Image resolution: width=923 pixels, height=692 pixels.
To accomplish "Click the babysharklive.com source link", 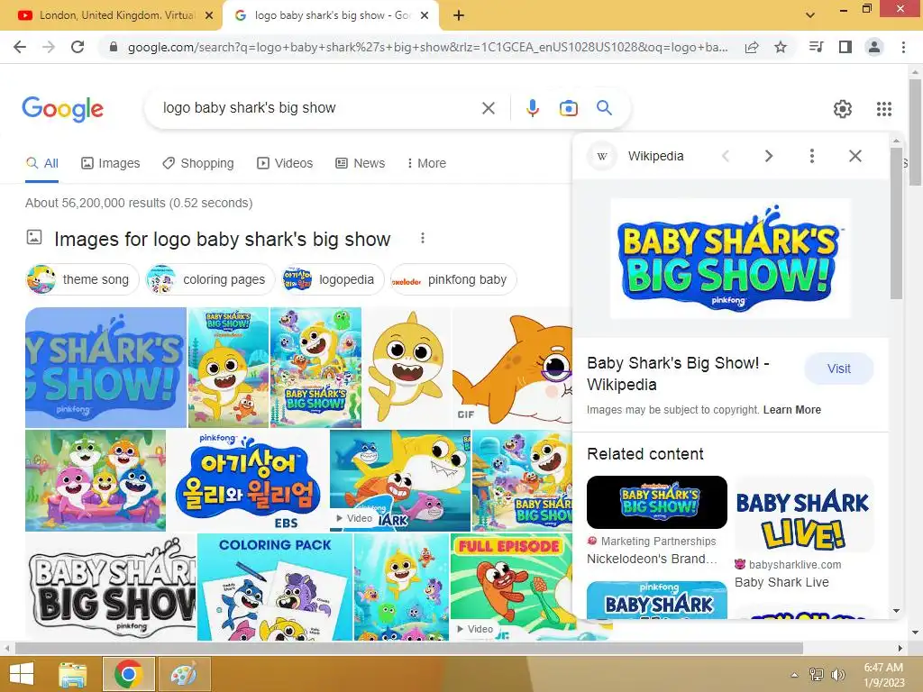I will click(795, 565).
